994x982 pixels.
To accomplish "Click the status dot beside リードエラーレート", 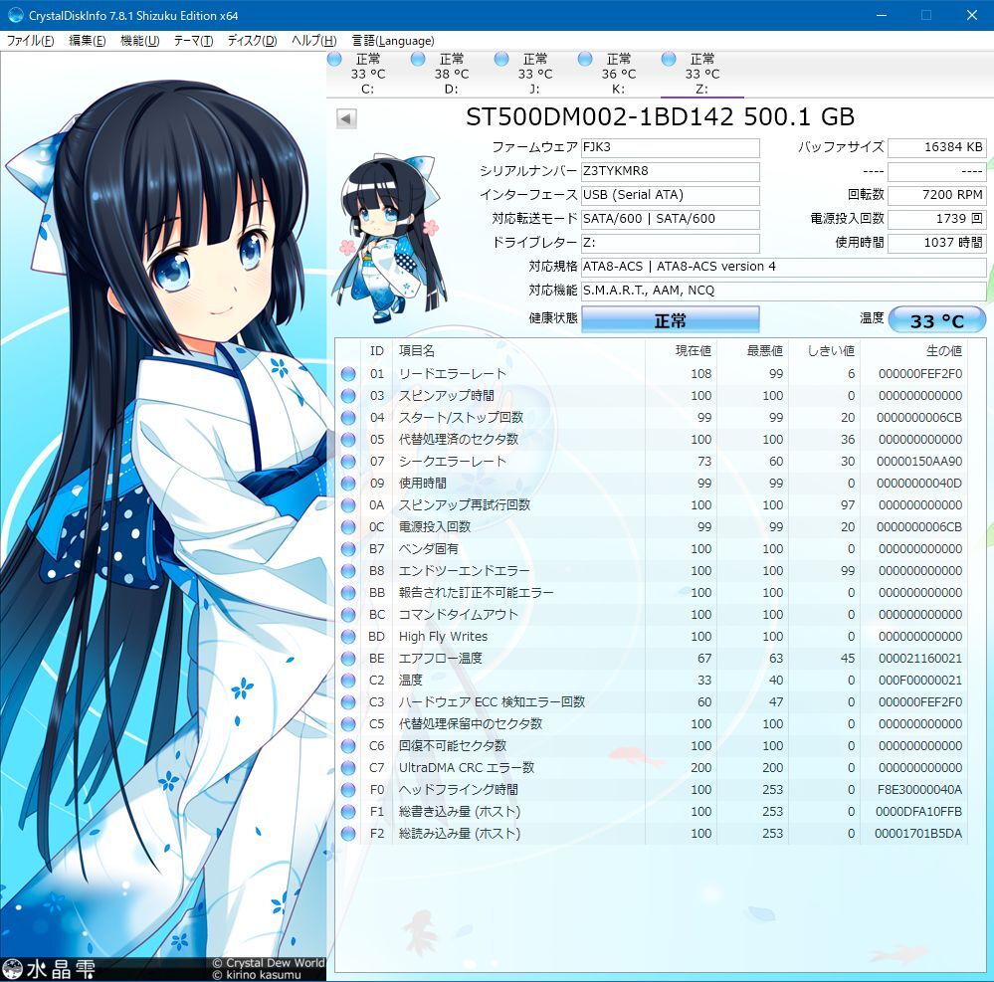I will (x=349, y=373).
